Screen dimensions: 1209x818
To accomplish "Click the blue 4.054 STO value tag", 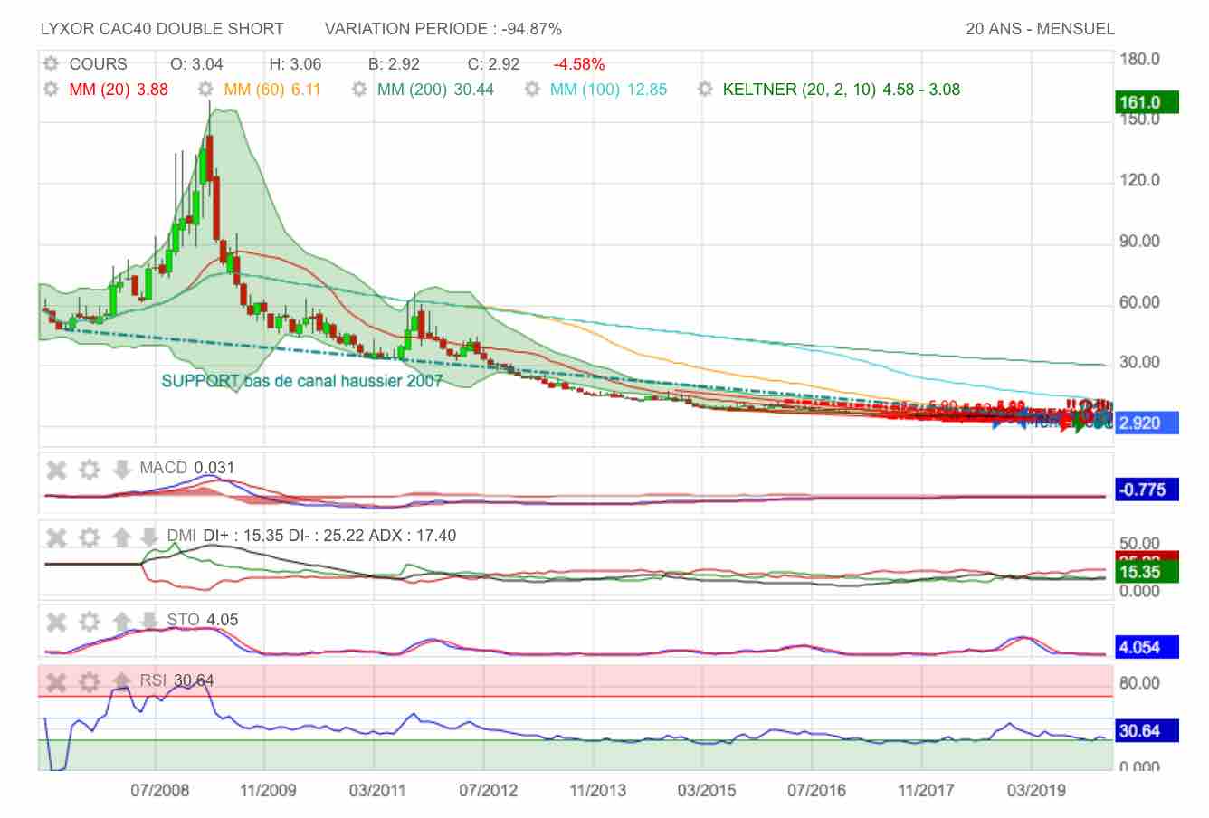I will [1147, 647].
